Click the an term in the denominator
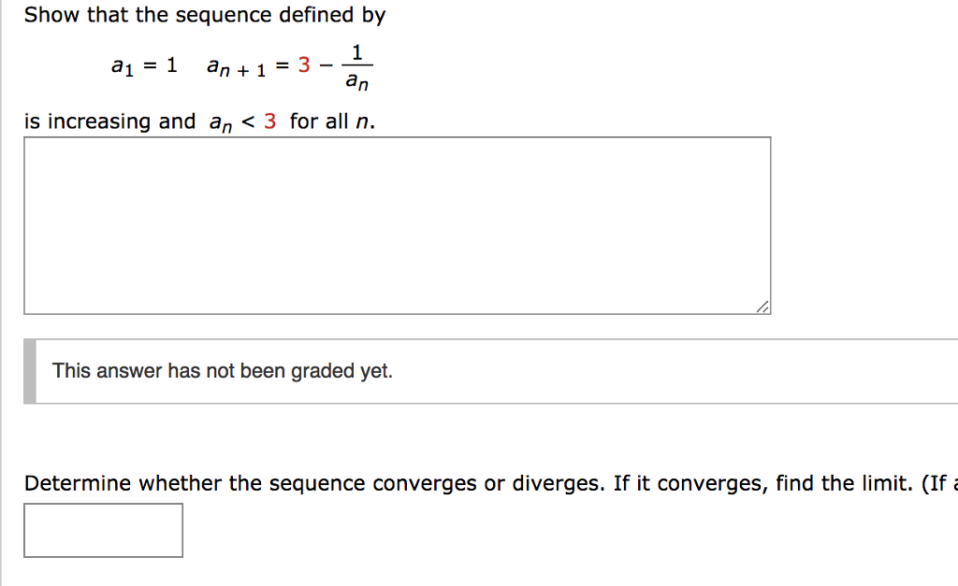 357,82
